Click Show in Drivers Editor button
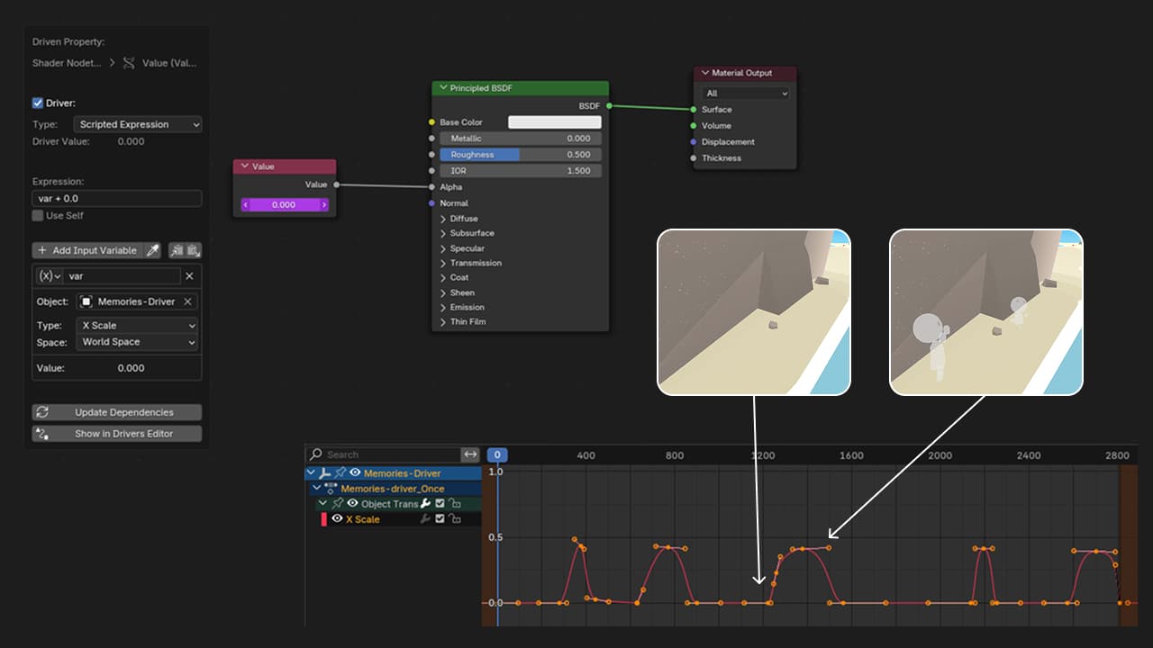 point(116,434)
